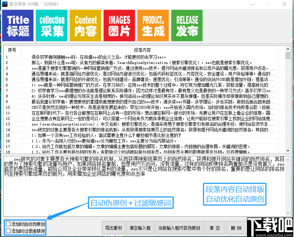Viewport: 294px width, 237px height.
Task: Open the collection 采集 module
Action: tap(52, 26)
